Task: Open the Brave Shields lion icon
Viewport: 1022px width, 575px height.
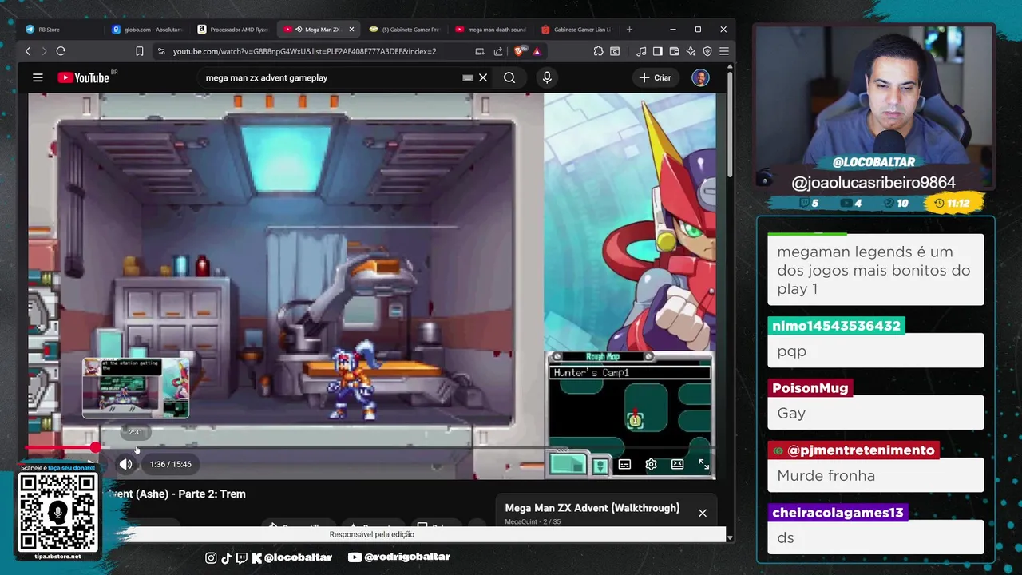Action: tap(519, 51)
